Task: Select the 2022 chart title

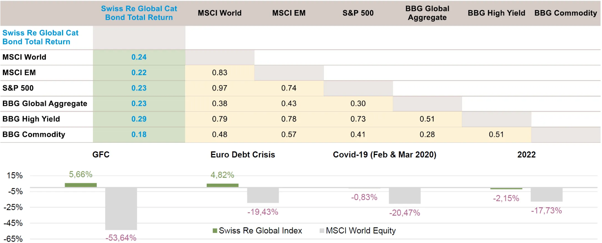Action: (526, 155)
